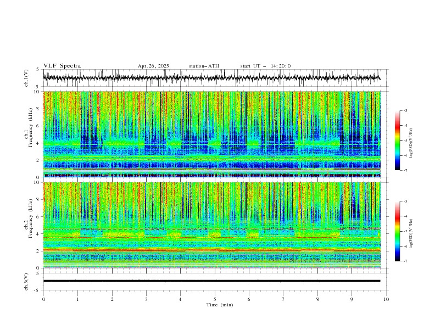The image size is (435, 336).
Task: Click the "-7" label on ch.1 colorbar
Action: [405, 170]
